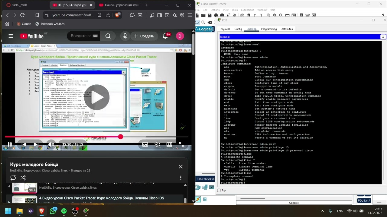387x217 pixels.
Task: Open the Brave wallet icon
Action: (167, 15)
